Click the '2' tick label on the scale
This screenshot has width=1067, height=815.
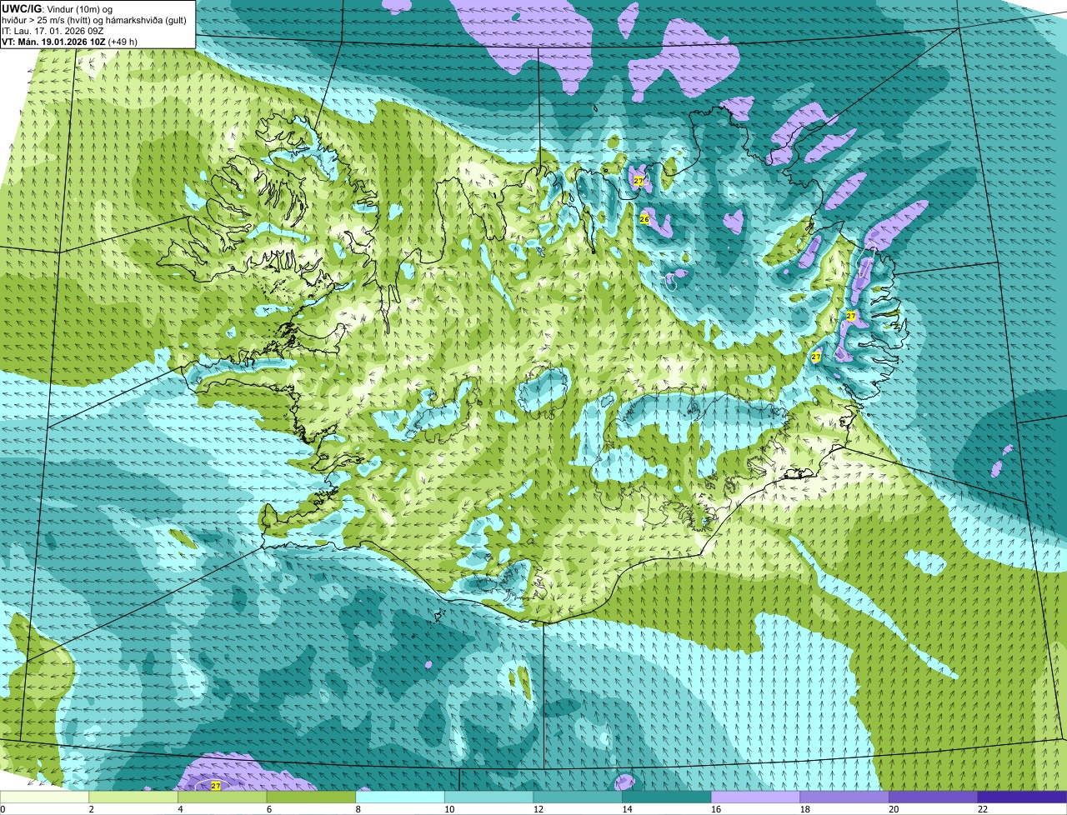tap(92, 809)
